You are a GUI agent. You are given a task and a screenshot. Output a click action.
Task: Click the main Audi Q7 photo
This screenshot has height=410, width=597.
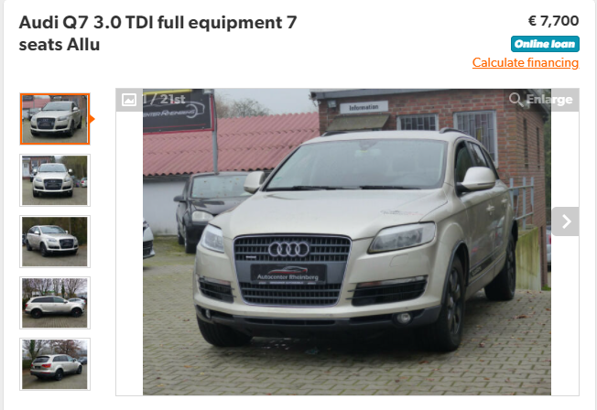(x=347, y=243)
